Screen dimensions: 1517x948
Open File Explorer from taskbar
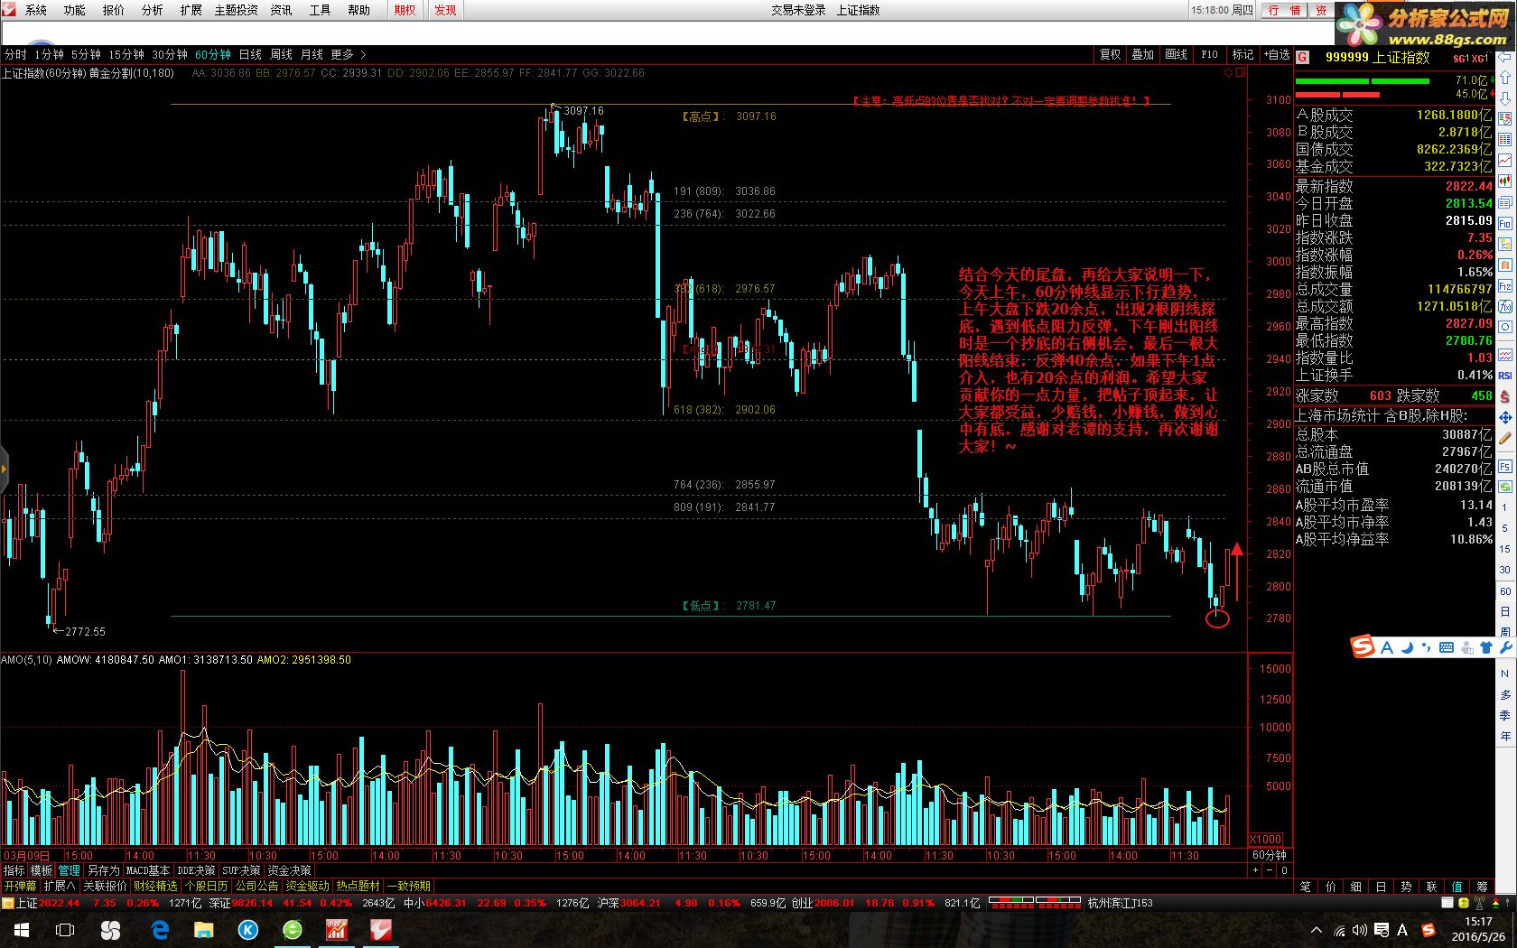[204, 930]
